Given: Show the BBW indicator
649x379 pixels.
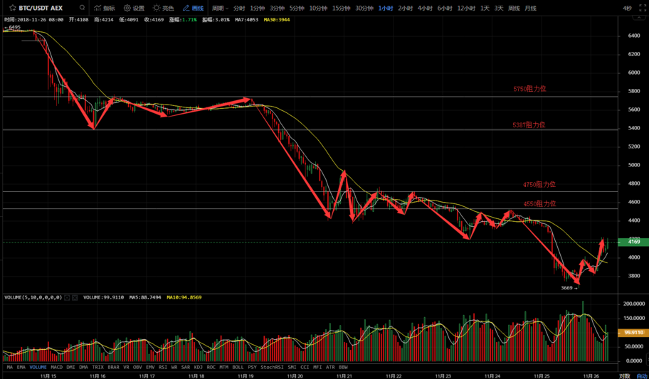Looking at the screenshot, I should (343, 367).
